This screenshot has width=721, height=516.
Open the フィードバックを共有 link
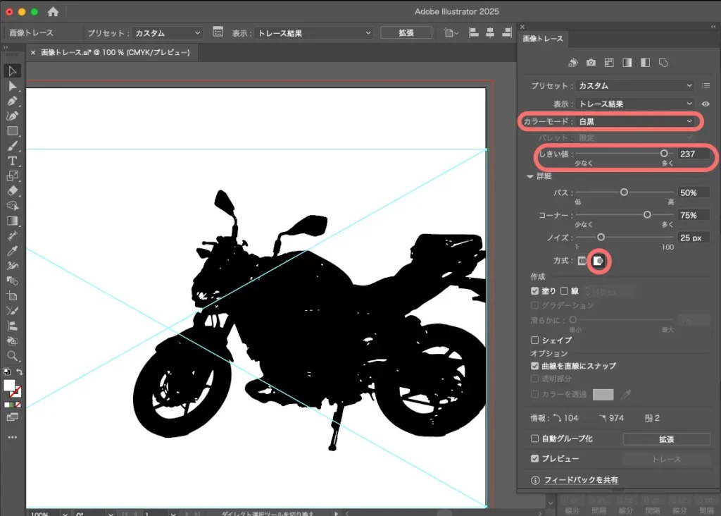[x=581, y=480]
